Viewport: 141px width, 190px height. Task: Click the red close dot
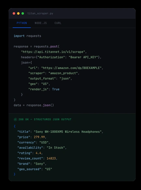pyautogui.click(x=14, y=13)
